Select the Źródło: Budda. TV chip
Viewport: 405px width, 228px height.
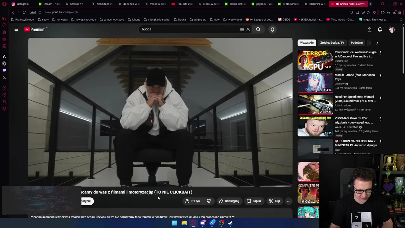[x=332, y=43]
